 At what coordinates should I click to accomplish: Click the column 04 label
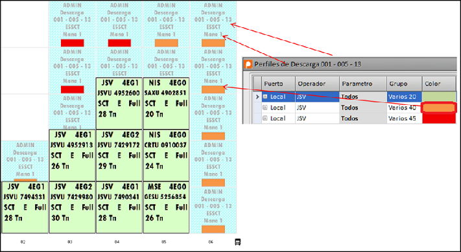tap(117, 242)
